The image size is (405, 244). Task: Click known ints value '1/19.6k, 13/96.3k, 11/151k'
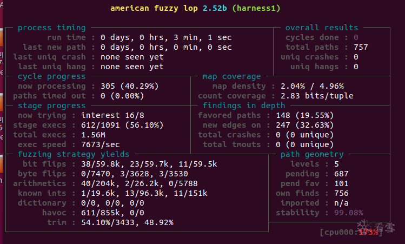tap(144, 193)
